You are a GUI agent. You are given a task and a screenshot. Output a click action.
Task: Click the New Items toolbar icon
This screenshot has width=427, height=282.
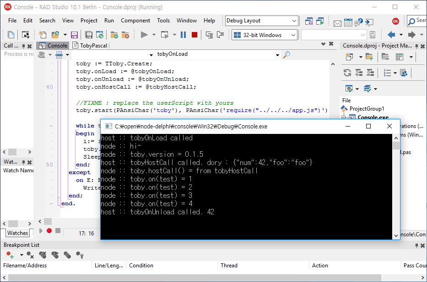click(x=43, y=35)
